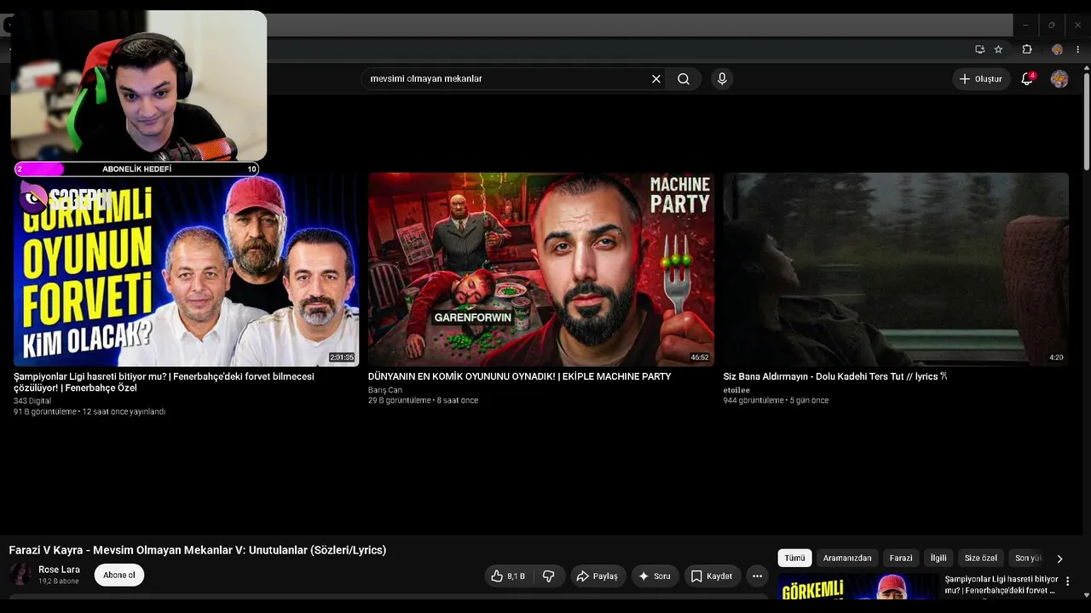The image size is (1091, 613).
Task: Select the Tümü filter chip
Action: pos(794,559)
